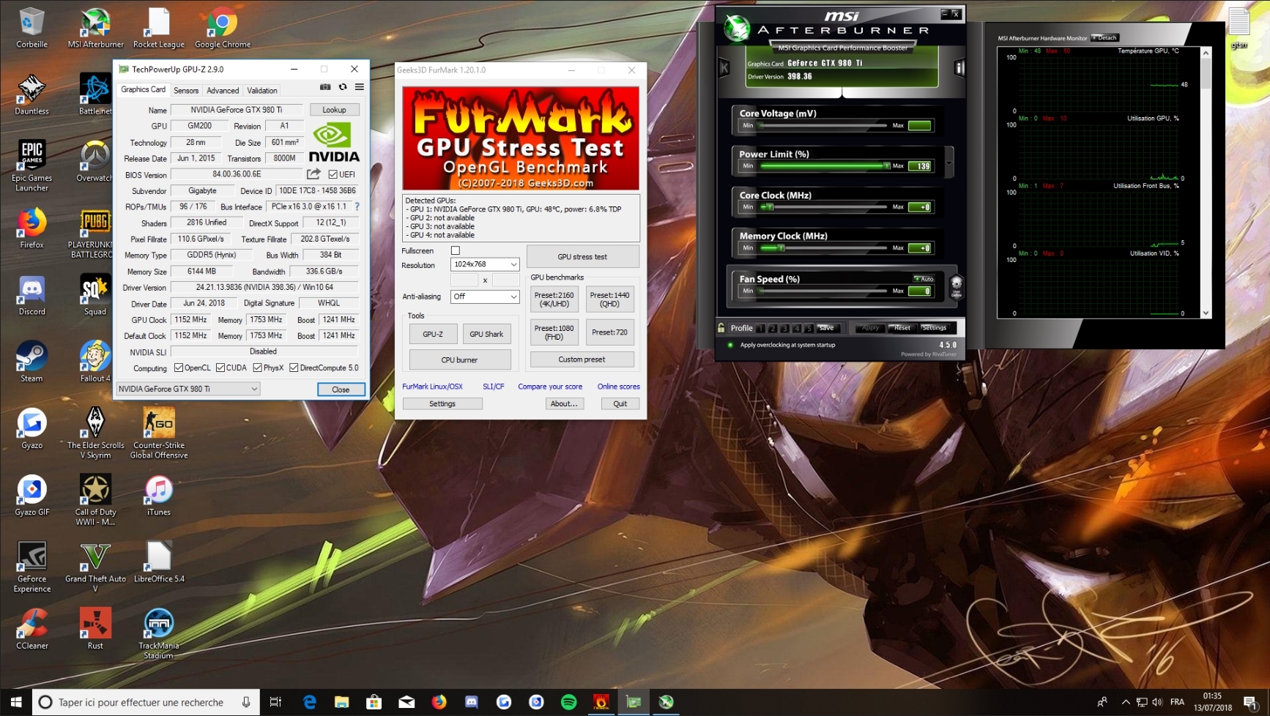Select Afterburner profile slot 1
The width and height of the screenshot is (1270, 716).
pos(762,328)
